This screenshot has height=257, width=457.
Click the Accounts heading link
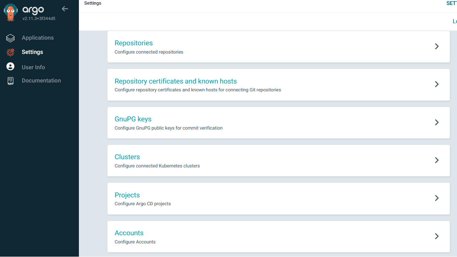pyautogui.click(x=129, y=233)
